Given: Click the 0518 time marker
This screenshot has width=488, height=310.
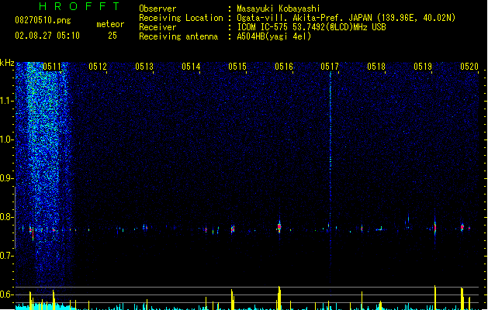Looking at the screenshot, I should pyautogui.click(x=376, y=67).
